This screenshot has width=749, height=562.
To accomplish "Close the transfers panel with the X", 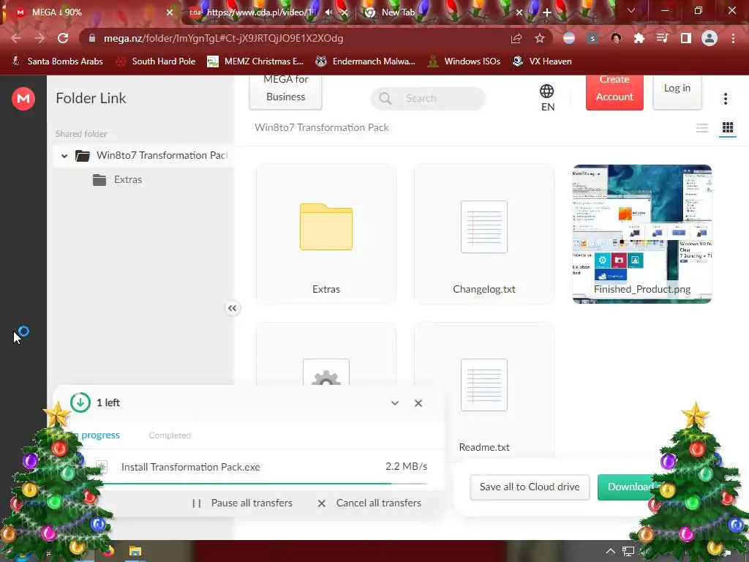I will [x=418, y=403].
